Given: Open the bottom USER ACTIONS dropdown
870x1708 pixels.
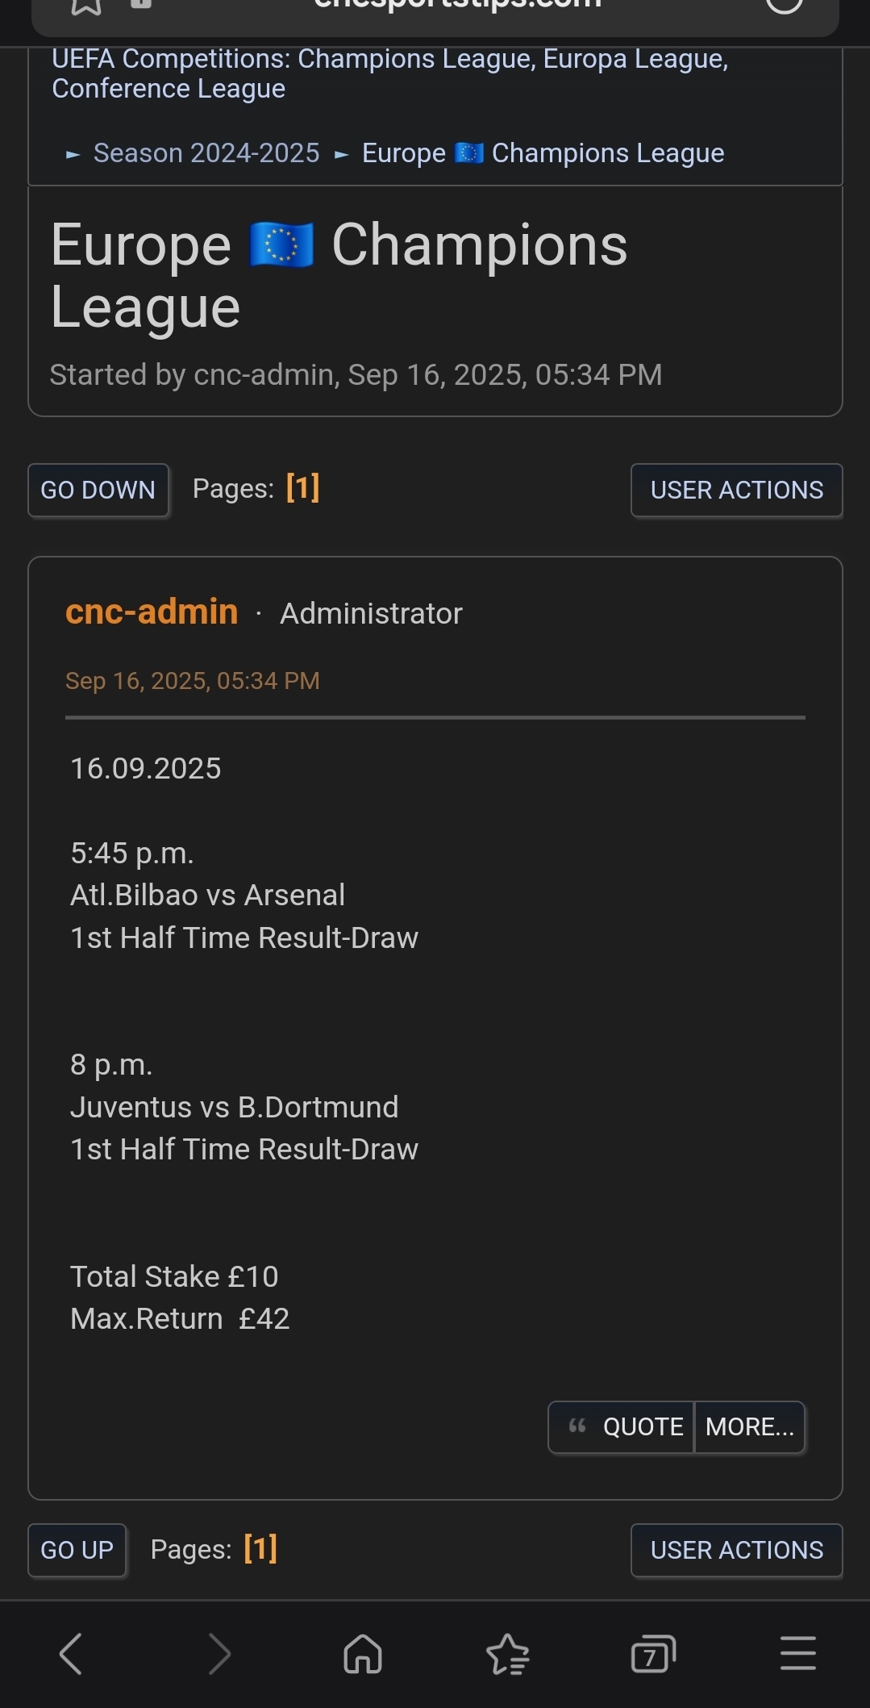Looking at the screenshot, I should (x=736, y=1550).
